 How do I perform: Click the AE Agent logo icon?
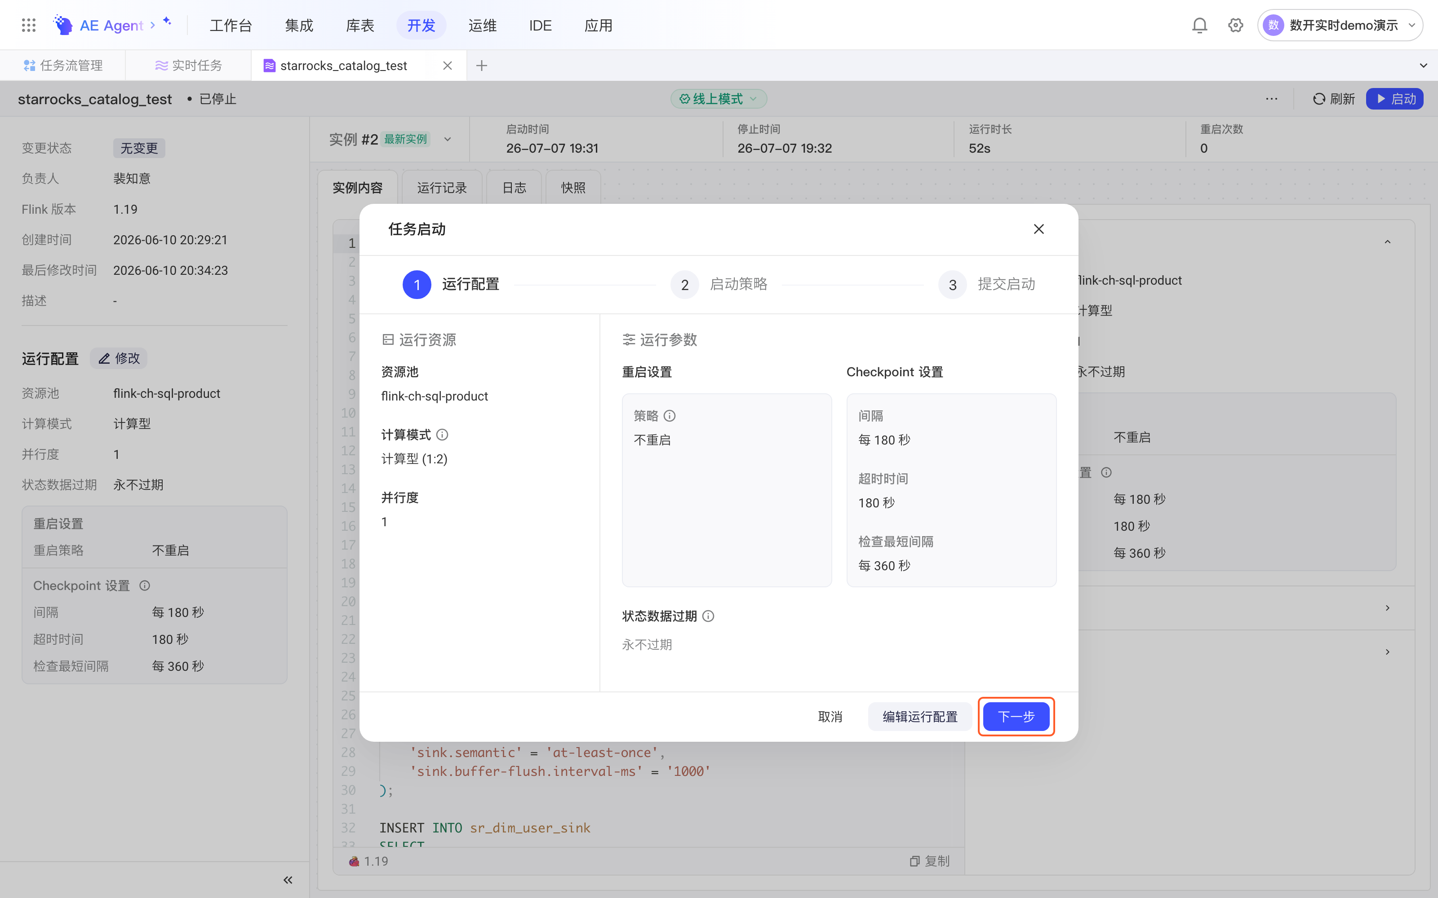(x=63, y=25)
